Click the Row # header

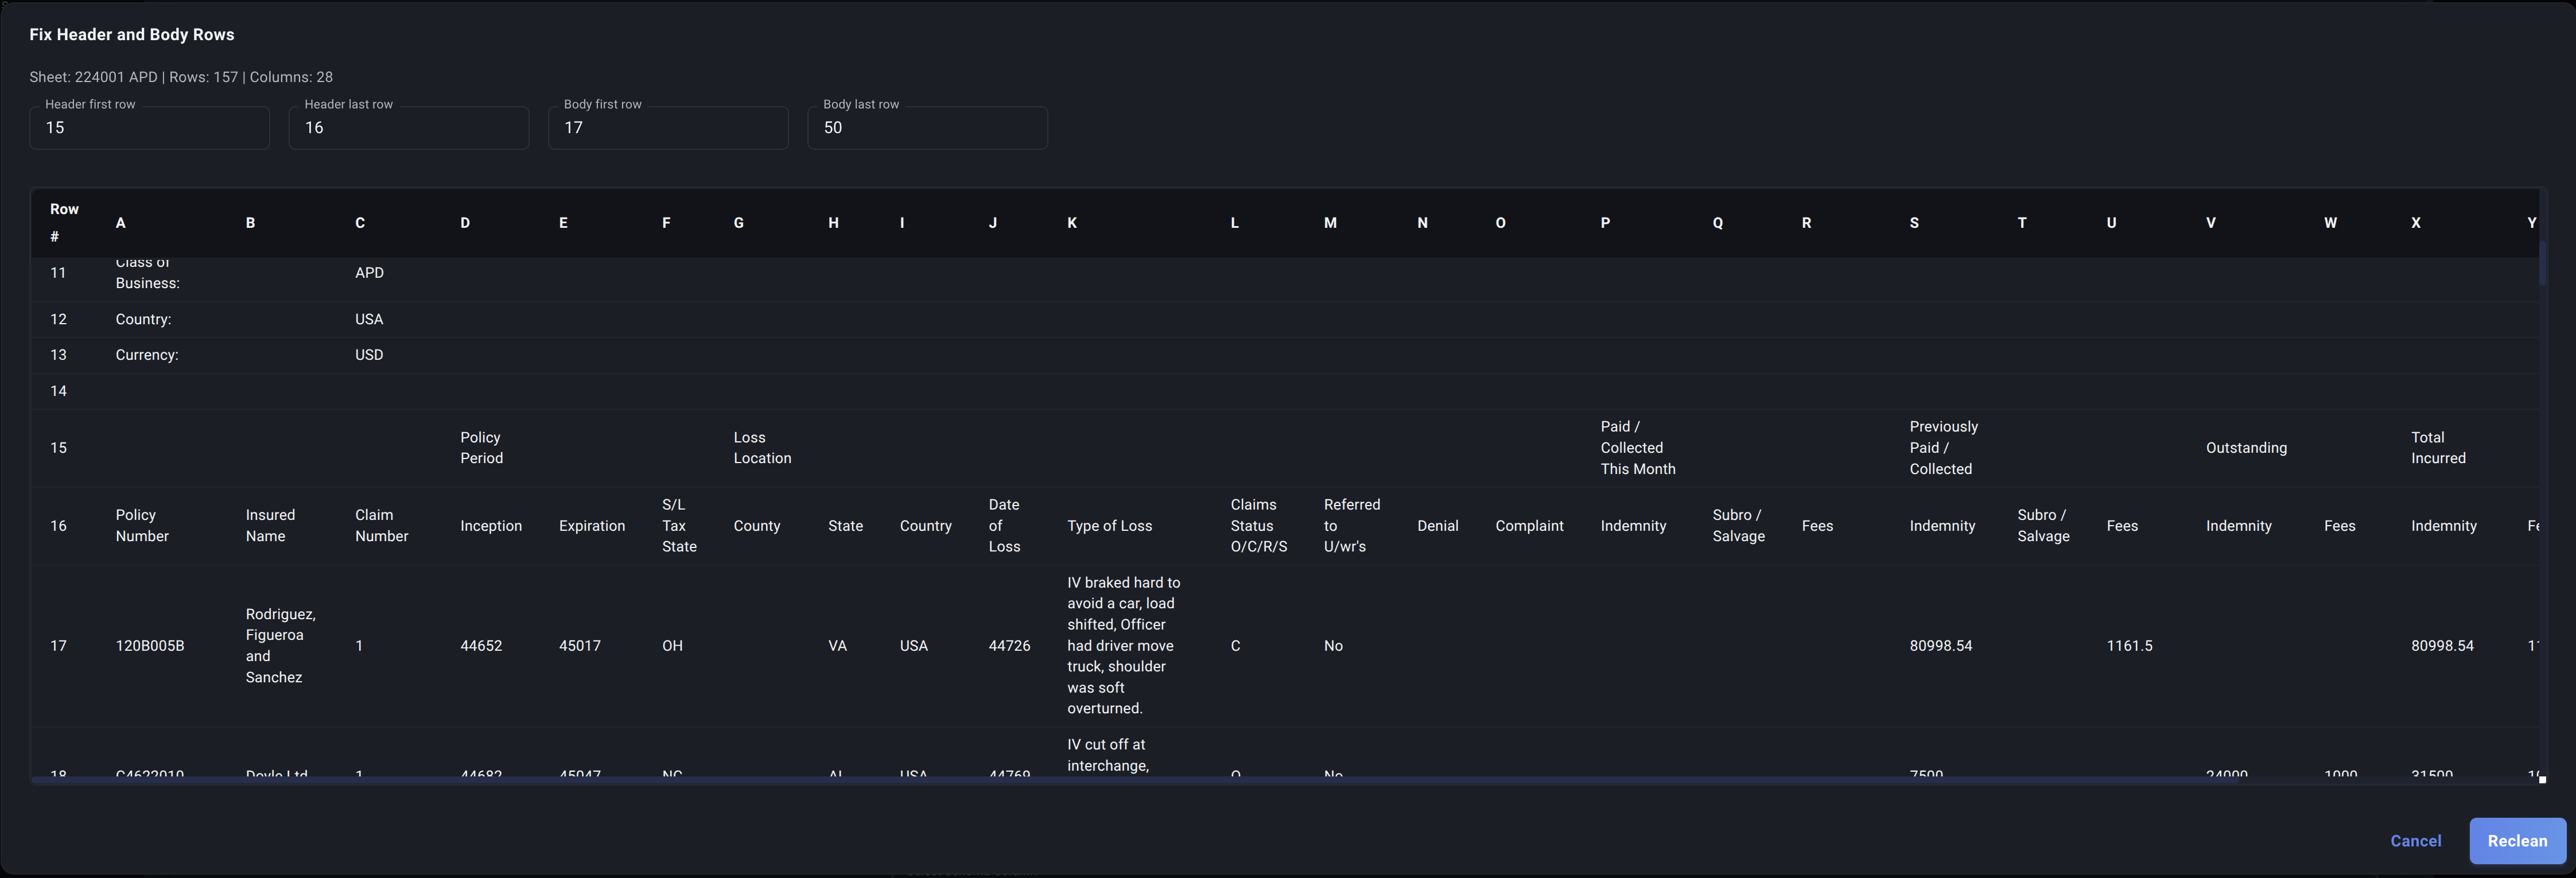tap(63, 222)
